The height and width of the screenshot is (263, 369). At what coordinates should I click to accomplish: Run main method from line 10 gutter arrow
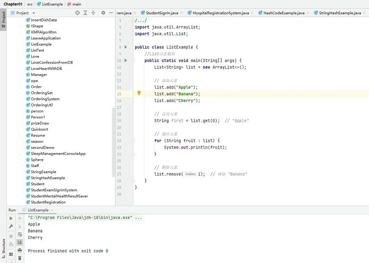pos(126,60)
